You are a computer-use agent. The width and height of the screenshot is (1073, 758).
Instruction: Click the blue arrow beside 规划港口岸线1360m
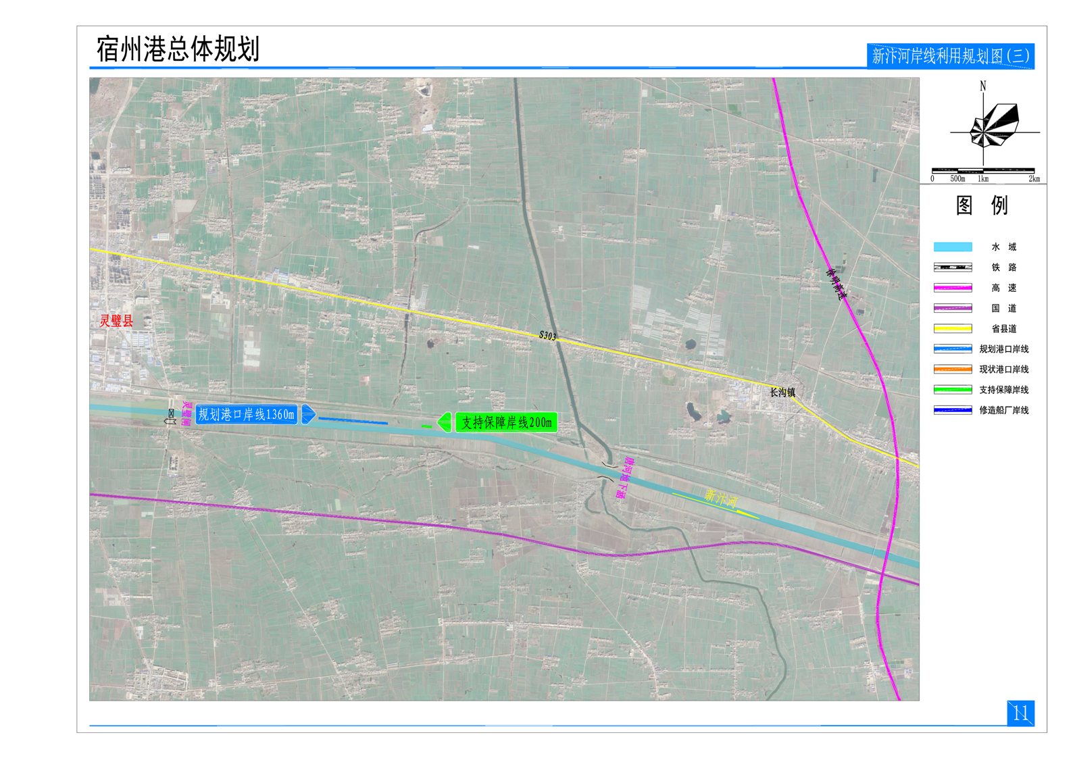(308, 414)
